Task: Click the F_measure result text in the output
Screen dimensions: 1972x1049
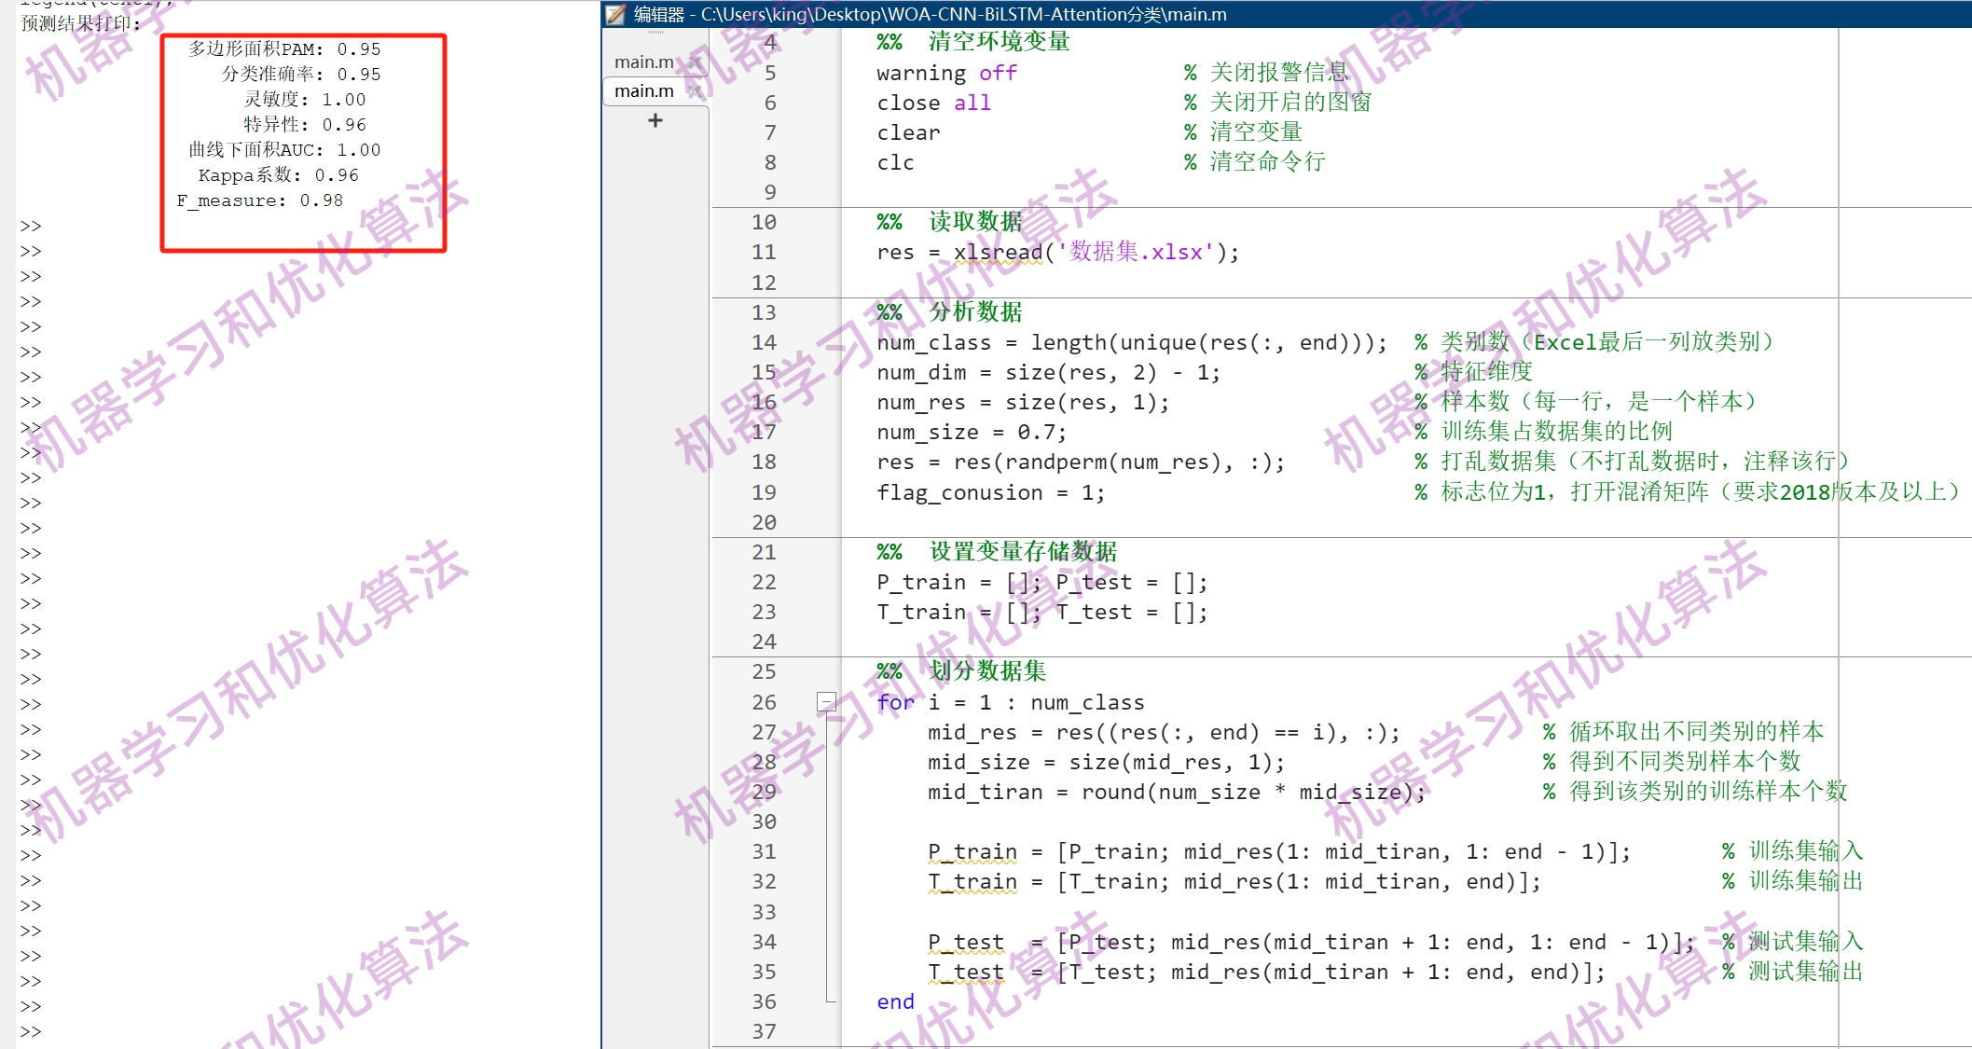Action: click(261, 200)
